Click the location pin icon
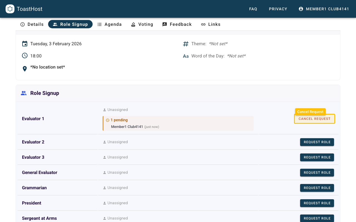 coord(24,68)
